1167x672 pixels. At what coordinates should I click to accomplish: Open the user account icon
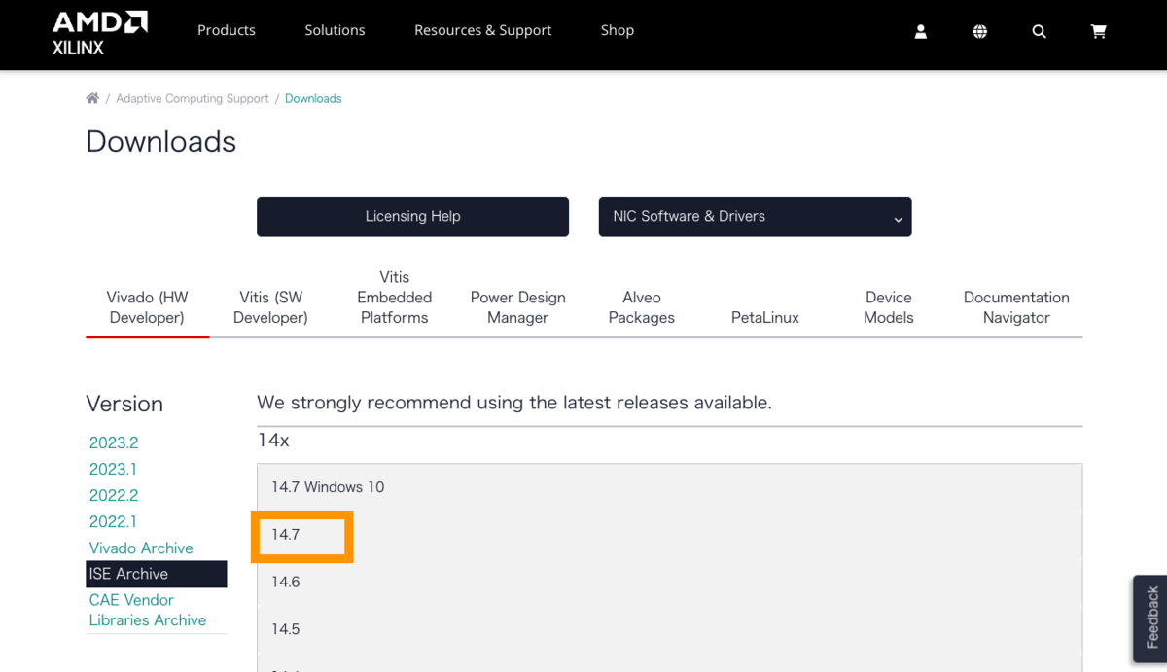[921, 31]
